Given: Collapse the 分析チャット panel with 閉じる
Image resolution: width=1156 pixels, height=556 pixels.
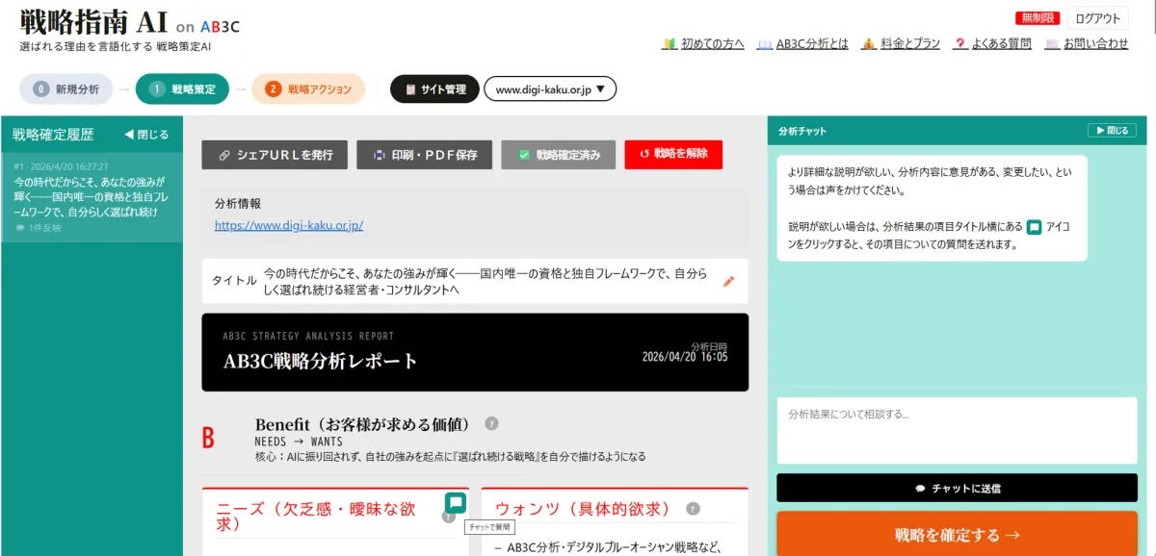Looking at the screenshot, I should click(x=1110, y=130).
